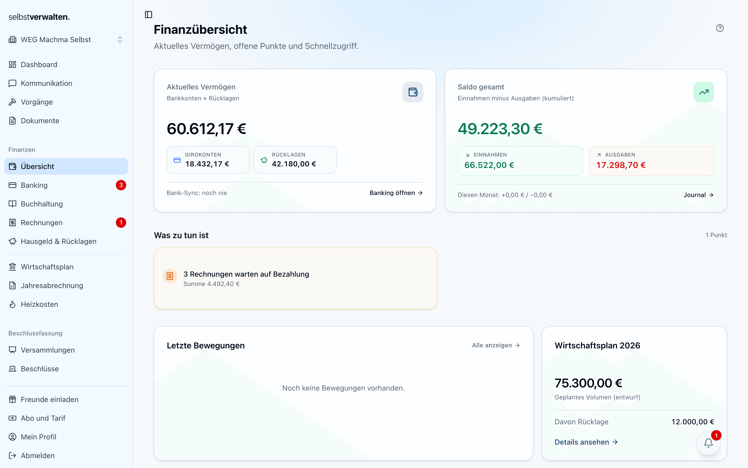748x468 pixels.
Task: Click the red badge 3 on Banking
Action: coord(121,185)
